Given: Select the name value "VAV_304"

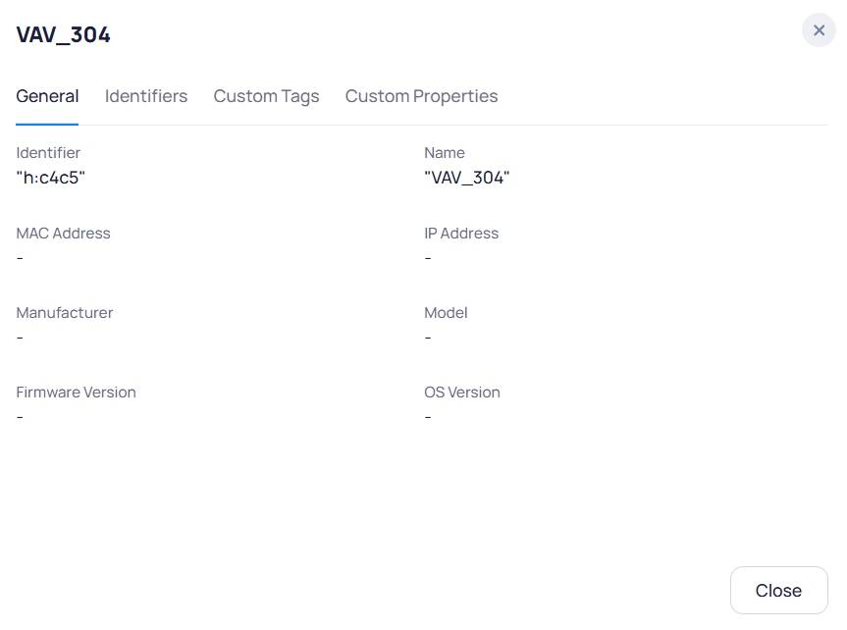Looking at the screenshot, I should [467, 178].
